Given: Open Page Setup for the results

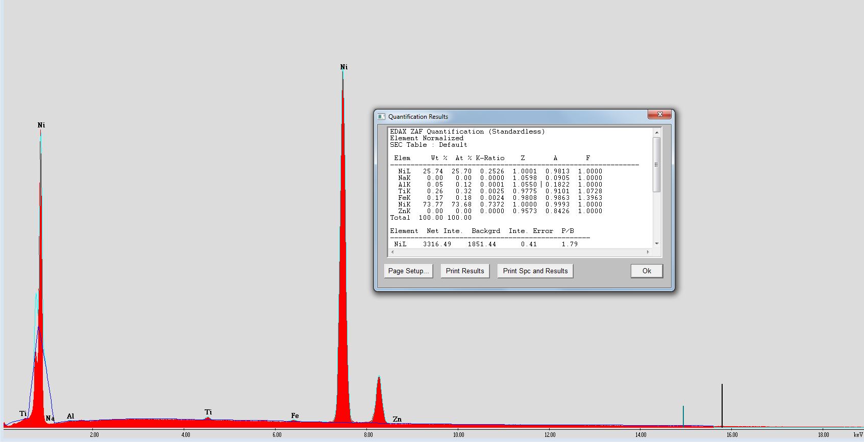Looking at the screenshot, I should point(408,271).
